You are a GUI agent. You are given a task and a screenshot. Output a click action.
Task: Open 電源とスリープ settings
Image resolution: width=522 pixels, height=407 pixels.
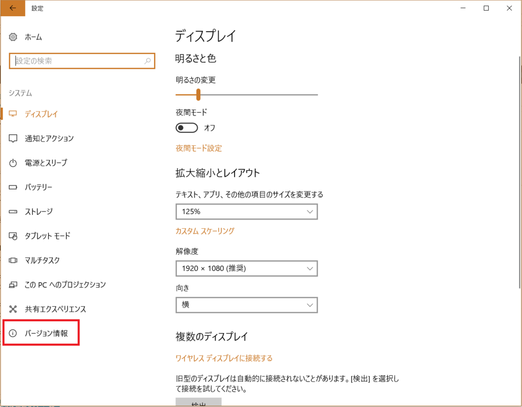46,162
